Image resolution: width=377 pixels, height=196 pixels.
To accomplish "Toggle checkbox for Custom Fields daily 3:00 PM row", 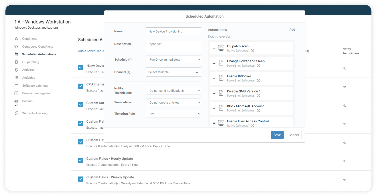I will 80,142.
